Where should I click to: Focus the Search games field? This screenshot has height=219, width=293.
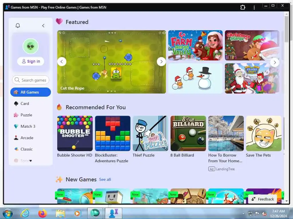click(x=31, y=80)
